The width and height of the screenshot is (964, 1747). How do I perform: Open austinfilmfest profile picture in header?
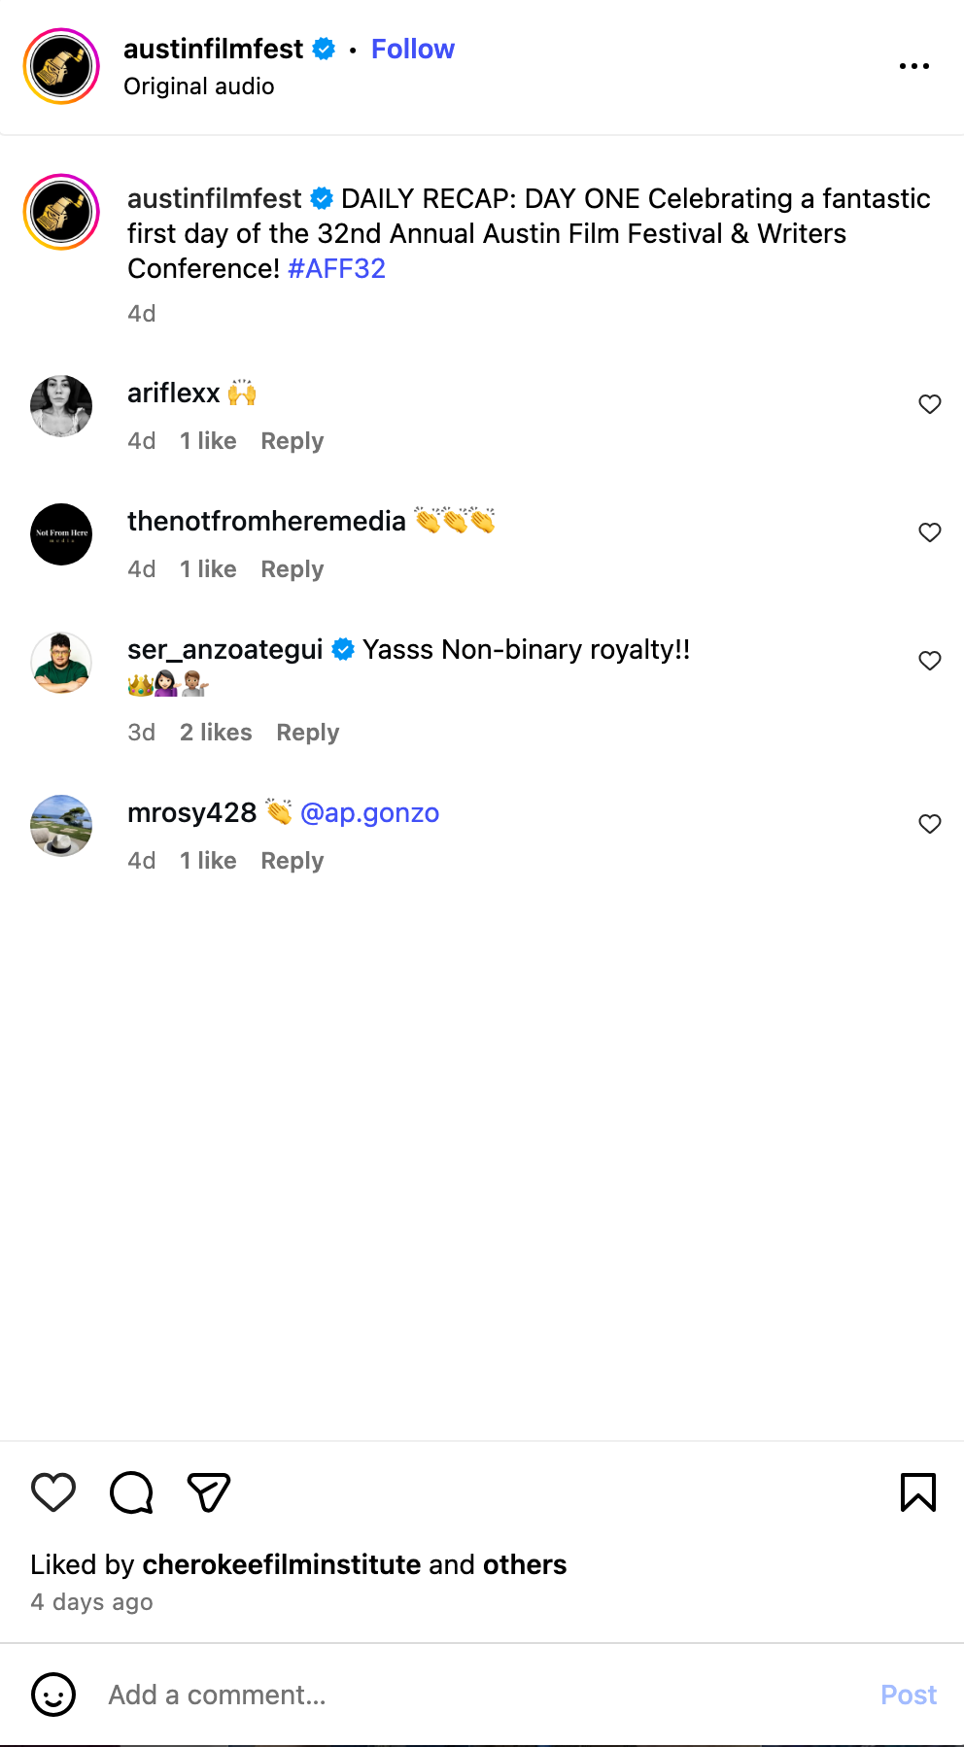click(61, 66)
